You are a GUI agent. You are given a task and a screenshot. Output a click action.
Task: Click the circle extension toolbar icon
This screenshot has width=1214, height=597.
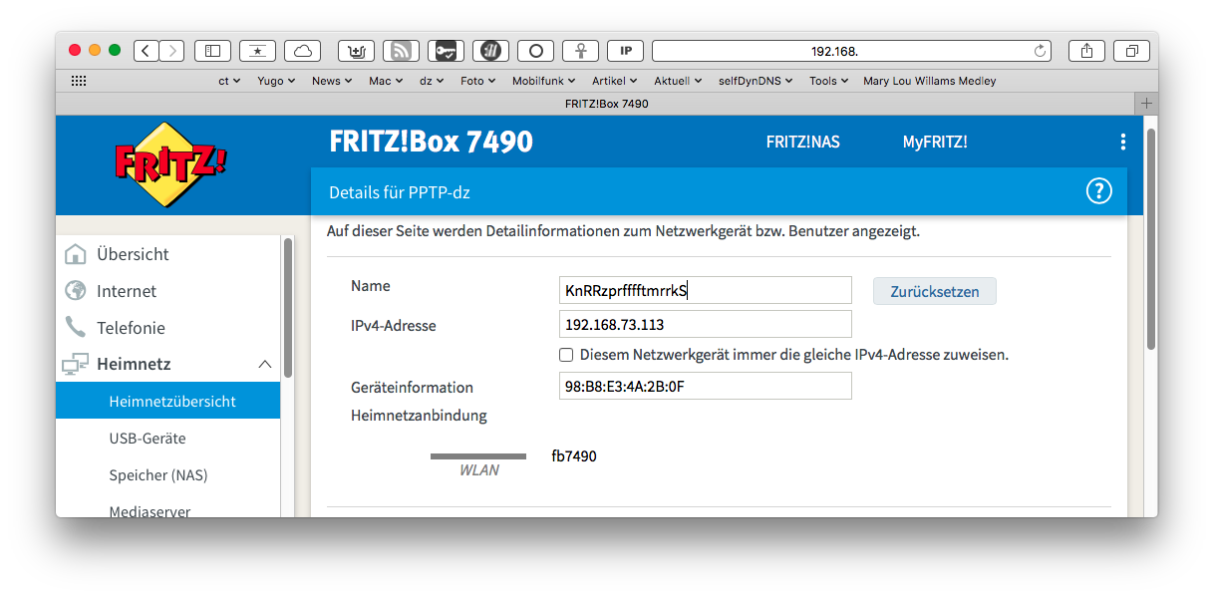click(535, 50)
